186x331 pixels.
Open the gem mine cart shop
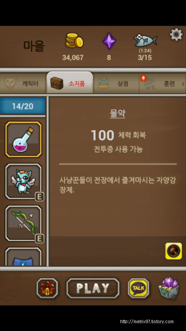point(169,288)
